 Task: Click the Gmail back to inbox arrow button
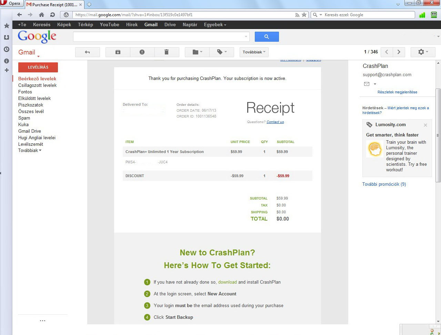pyautogui.click(x=88, y=52)
